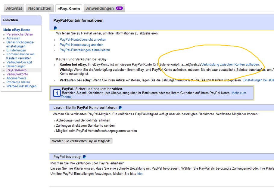Click the blue info icon in the PayPal notice
The image size is (274, 188).
point(57,93)
